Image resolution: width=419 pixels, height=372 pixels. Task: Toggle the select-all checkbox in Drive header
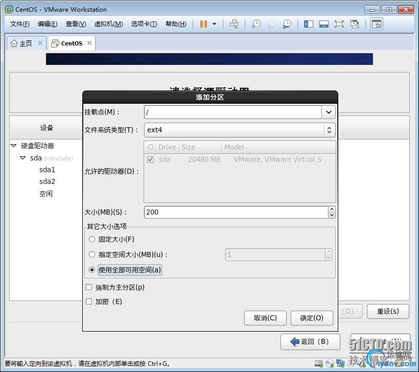pos(150,147)
